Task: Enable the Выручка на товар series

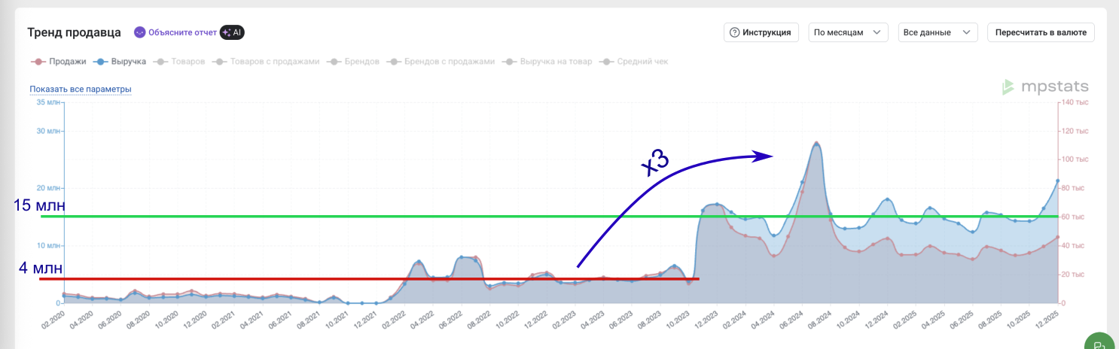Action: (x=547, y=61)
